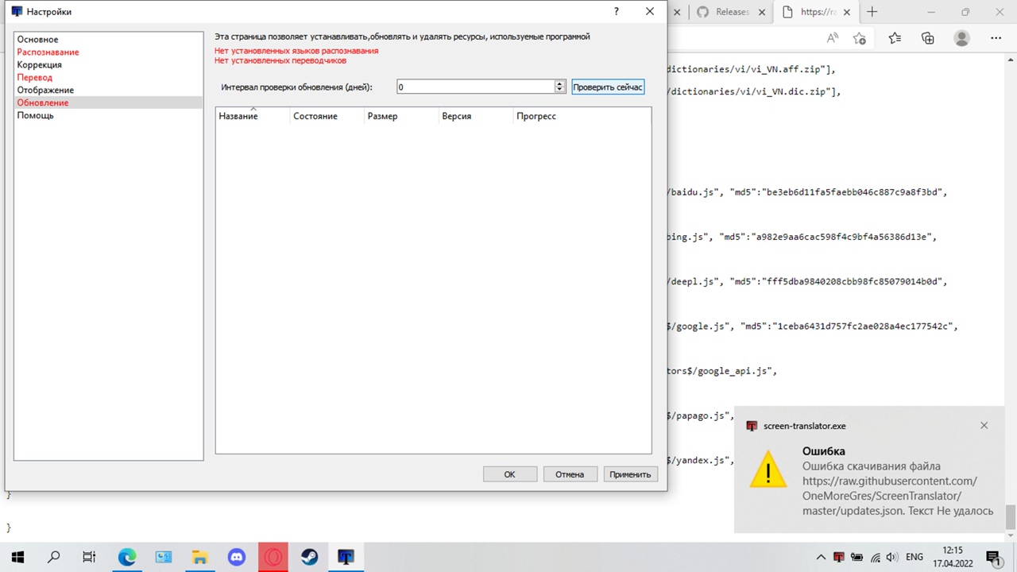Click the Проверить сейчас button
This screenshot has width=1017, height=572.
click(607, 87)
